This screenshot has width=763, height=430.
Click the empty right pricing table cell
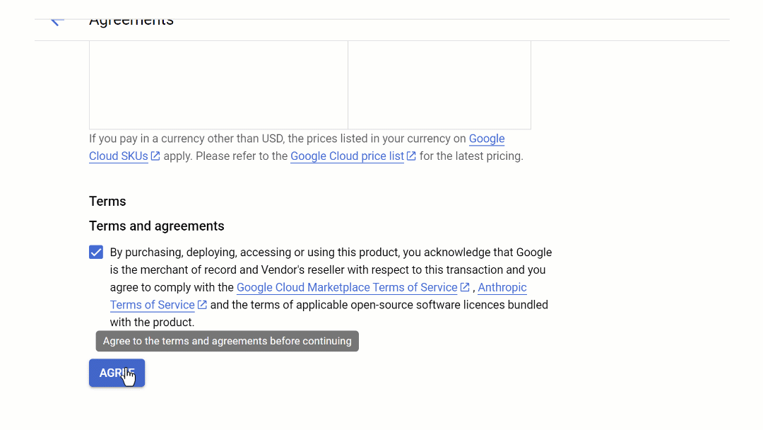point(439,85)
